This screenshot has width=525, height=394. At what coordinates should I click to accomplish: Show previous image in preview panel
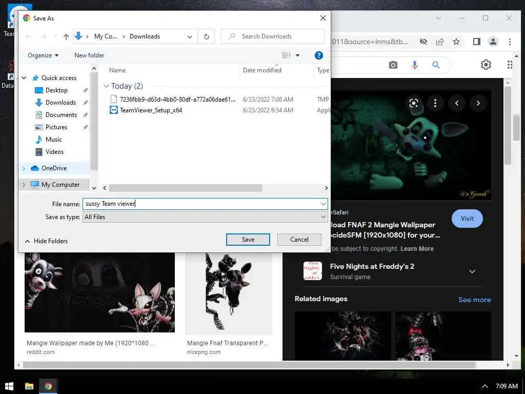tap(457, 103)
